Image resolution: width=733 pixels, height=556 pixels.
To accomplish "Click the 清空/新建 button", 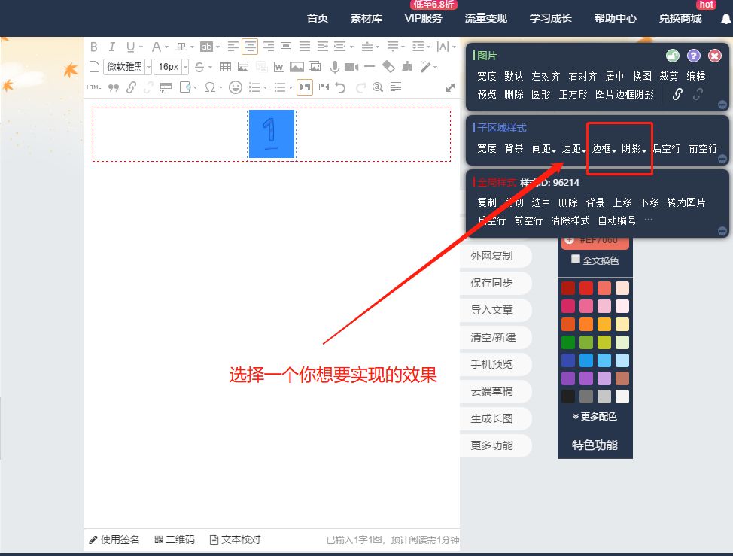I will click(x=492, y=337).
